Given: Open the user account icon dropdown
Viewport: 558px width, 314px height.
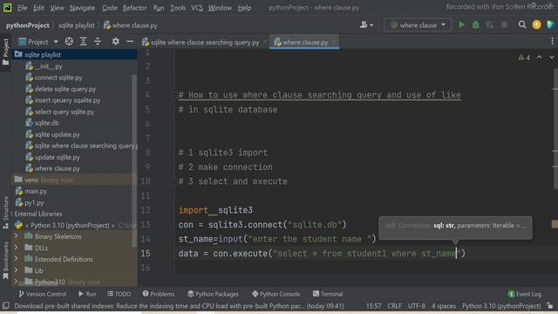Looking at the screenshot, I should click(x=366, y=25).
